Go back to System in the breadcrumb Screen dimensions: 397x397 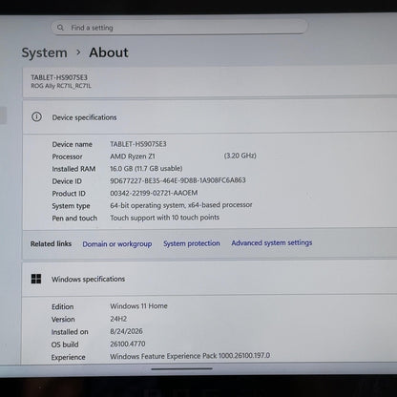coord(44,52)
